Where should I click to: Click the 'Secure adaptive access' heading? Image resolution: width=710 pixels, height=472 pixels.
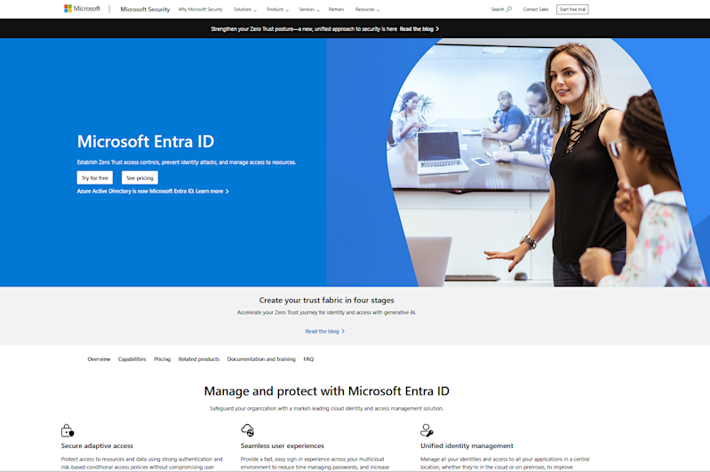[x=97, y=445]
